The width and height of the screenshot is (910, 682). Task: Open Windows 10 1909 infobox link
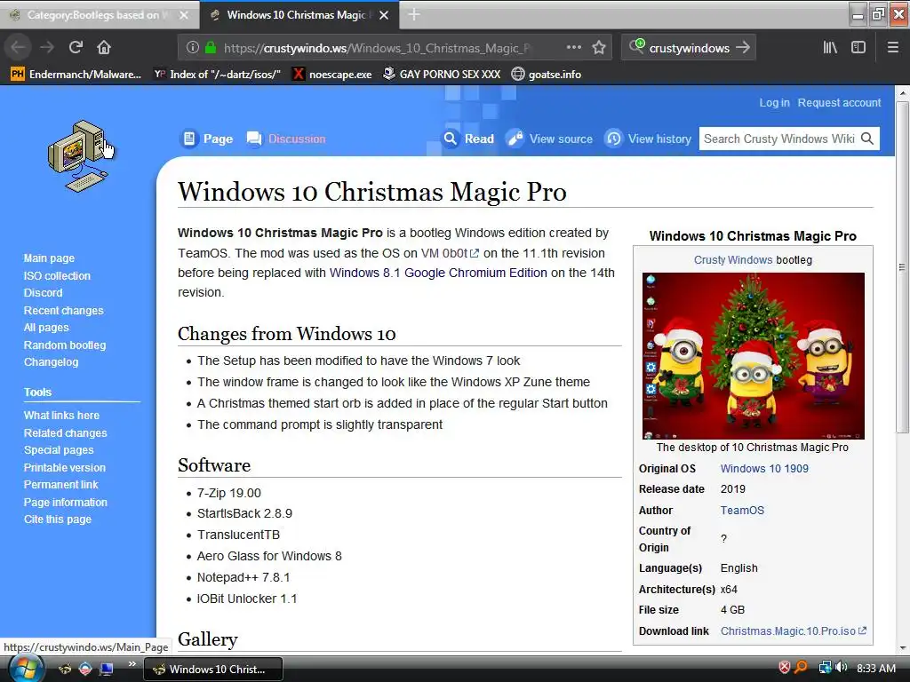tap(764, 469)
